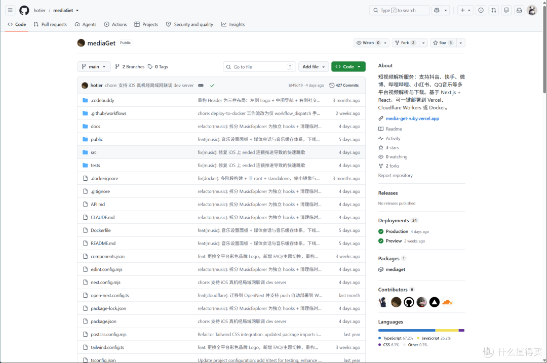This screenshot has height=363, width=547.
Task: Open the user profile avatar menu
Action: (x=532, y=11)
